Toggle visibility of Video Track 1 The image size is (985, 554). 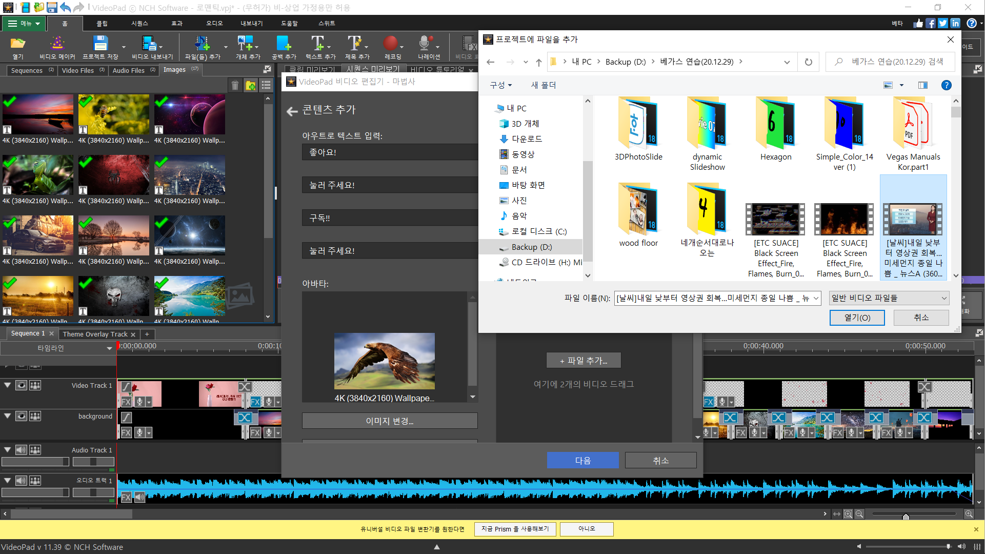coord(21,385)
